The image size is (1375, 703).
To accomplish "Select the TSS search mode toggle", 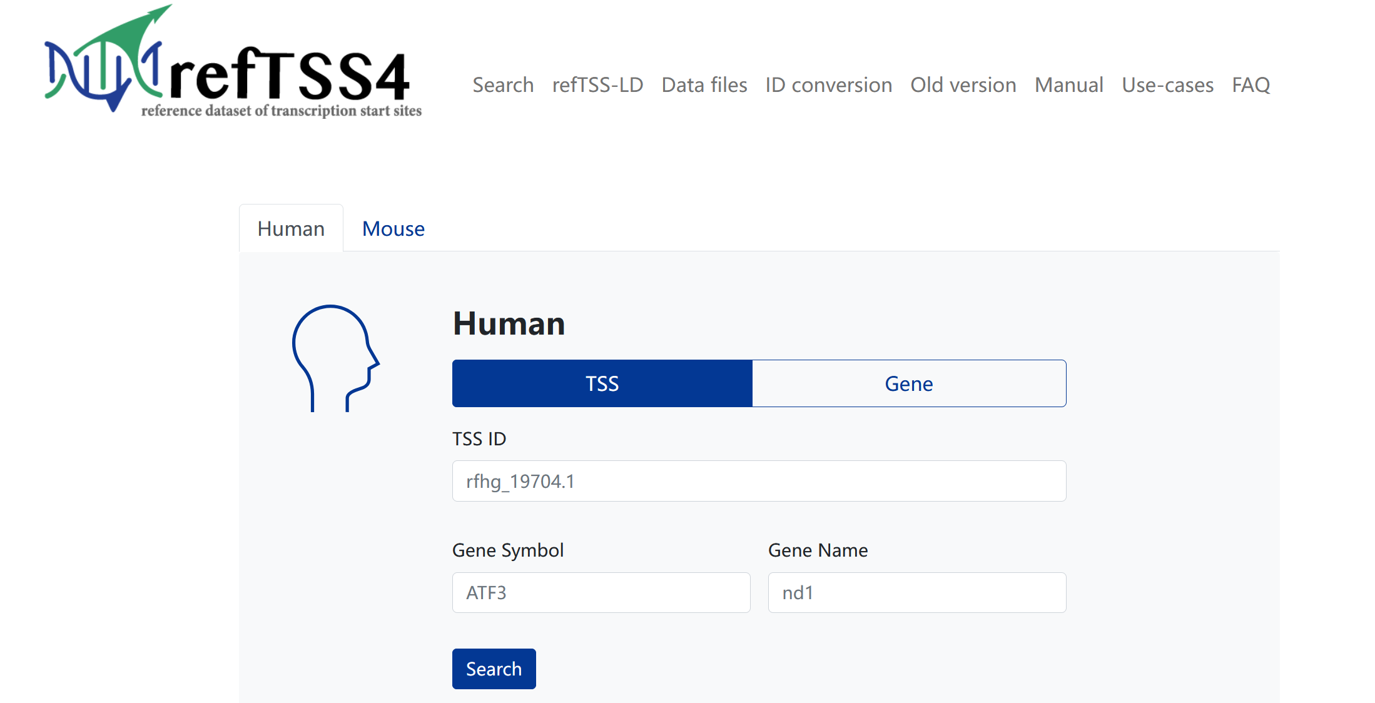I will pos(602,383).
